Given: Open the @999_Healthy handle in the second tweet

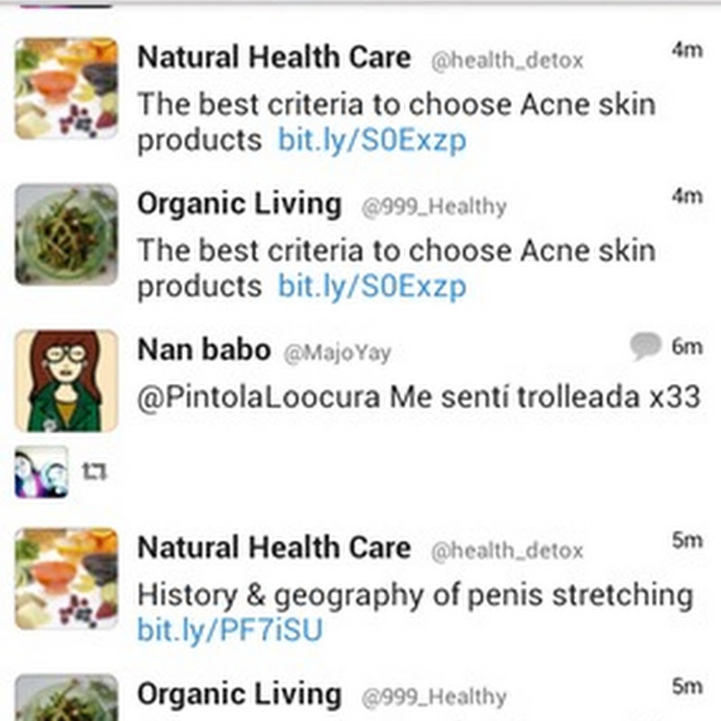Looking at the screenshot, I should (x=434, y=207).
